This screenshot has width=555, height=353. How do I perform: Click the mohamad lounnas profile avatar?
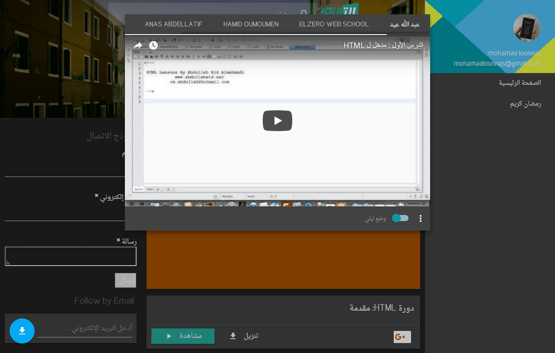point(527,28)
